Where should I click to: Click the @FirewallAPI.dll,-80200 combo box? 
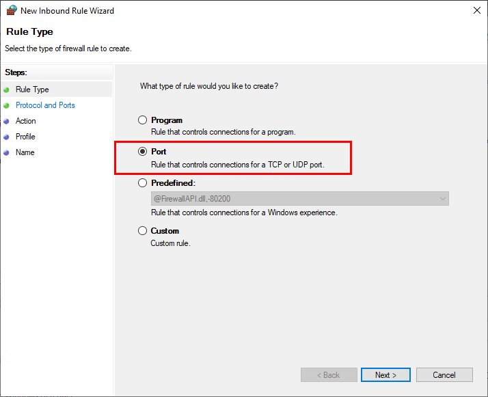(300, 198)
